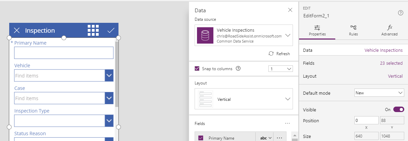Switch to the Rules tab
This screenshot has width=408, height=141.
(353, 30)
